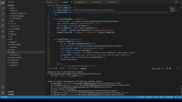Switch to the index.html editor tab
This screenshot has height=102, width=182.
point(98,2)
